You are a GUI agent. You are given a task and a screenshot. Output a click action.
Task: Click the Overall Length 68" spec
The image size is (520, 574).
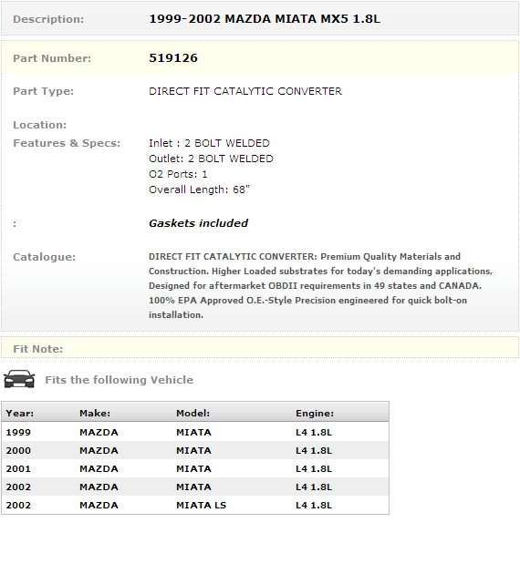tap(199, 190)
